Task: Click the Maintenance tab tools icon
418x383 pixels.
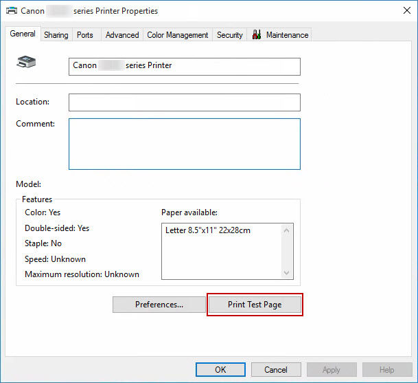Action: (257, 34)
